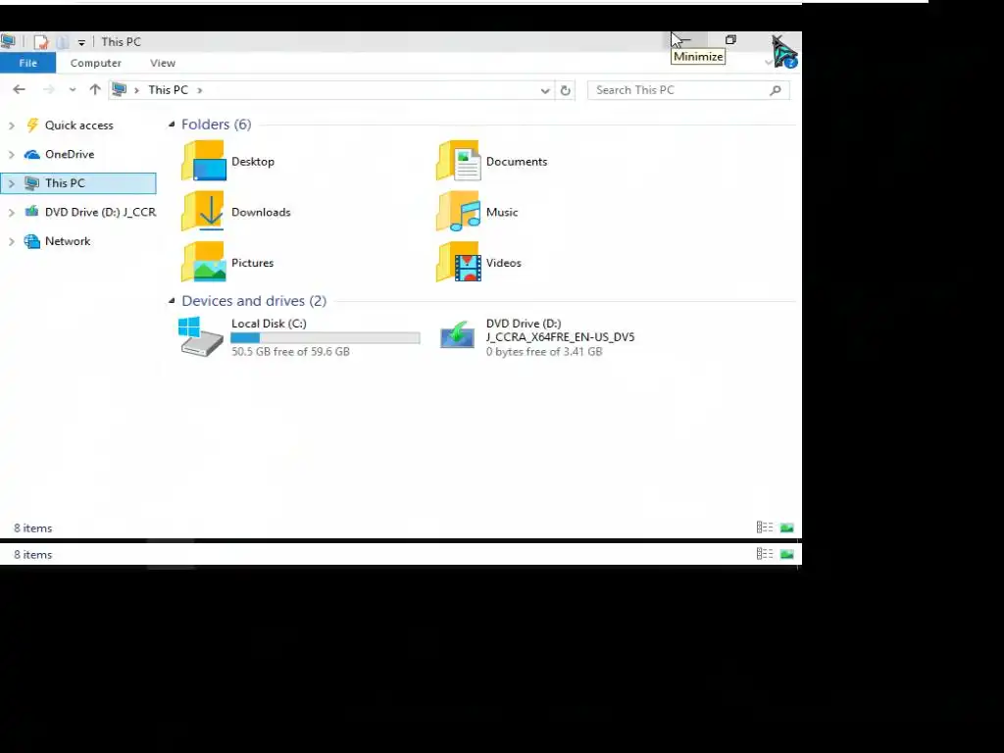Switch to details view in upper status bar
The width and height of the screenshot is (1004, 753).
765,527
